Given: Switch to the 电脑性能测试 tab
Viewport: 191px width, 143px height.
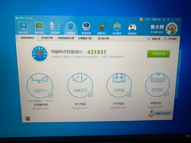Looking at the screenshot, I should (x=28, y=38).
